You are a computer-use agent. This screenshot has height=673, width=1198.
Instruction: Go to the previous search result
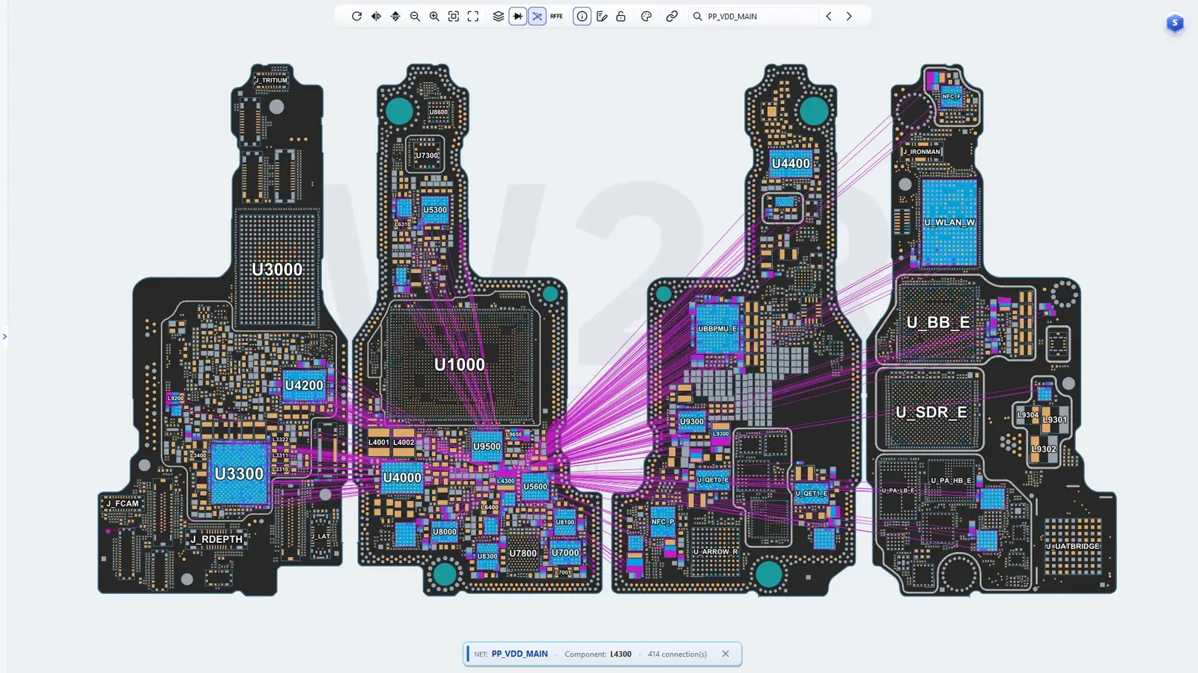click(829, 16)
